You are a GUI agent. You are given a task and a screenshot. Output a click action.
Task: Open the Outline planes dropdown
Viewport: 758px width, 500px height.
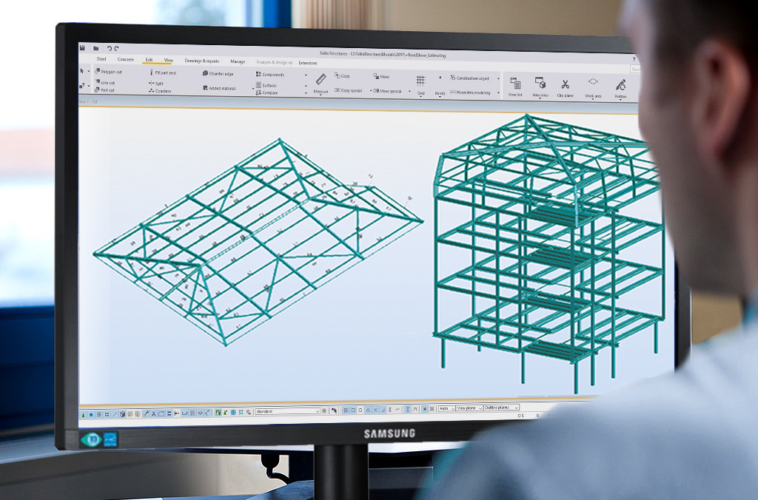coord(516,408)
